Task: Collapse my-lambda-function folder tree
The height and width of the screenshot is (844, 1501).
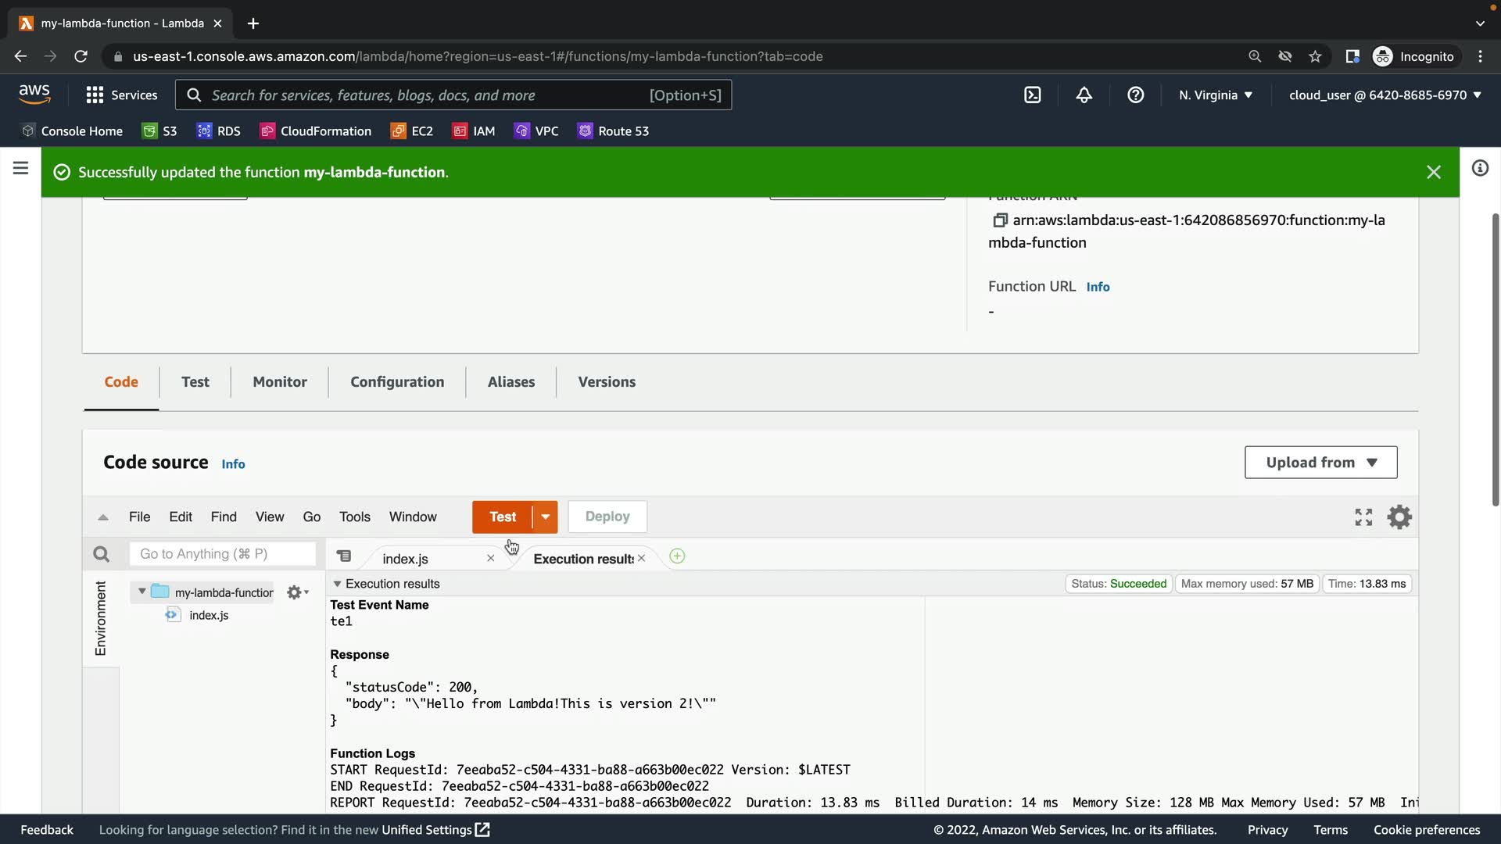Action: point(142,592)
